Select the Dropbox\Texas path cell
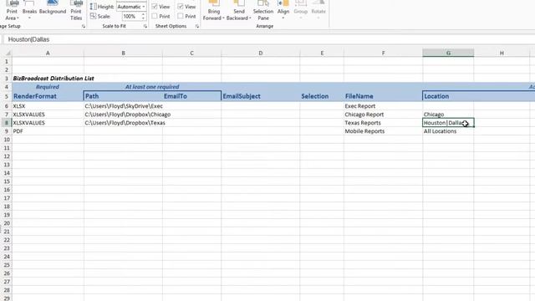Image resolution: width=535 pixels, height=301 pixels. click(123, 123)
